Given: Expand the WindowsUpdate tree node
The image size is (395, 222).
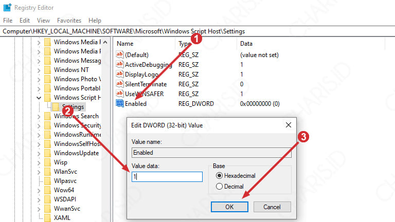Looking at the screenshot, I should 39,153.
